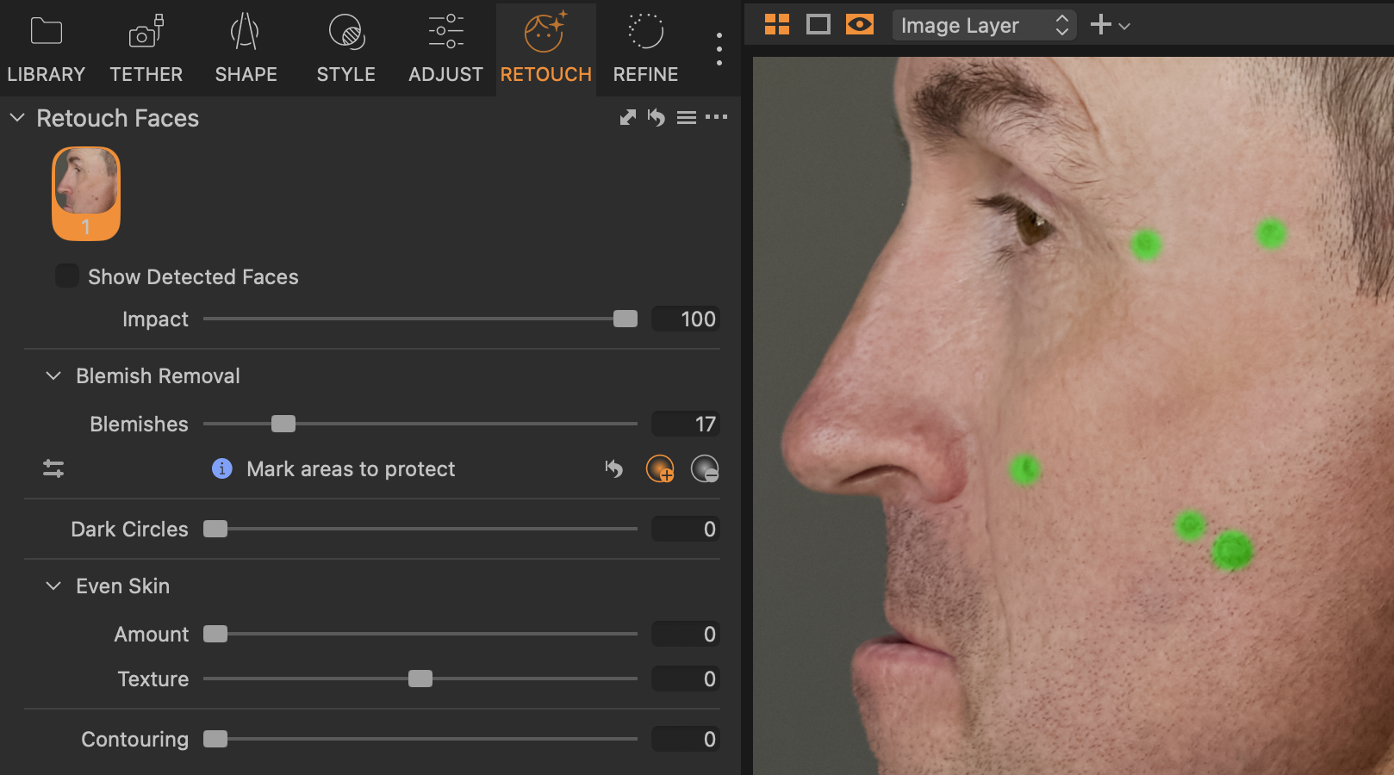Reset the Retouch Faces panel

click(657, 117)
